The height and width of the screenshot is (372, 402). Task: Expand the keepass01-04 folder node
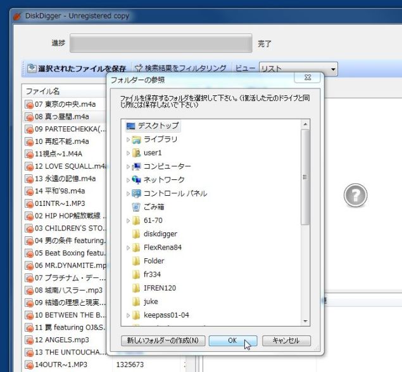128,315
